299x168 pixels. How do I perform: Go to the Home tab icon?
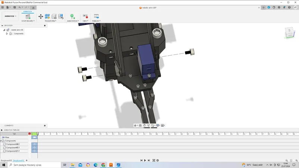[x=33, y=7]
